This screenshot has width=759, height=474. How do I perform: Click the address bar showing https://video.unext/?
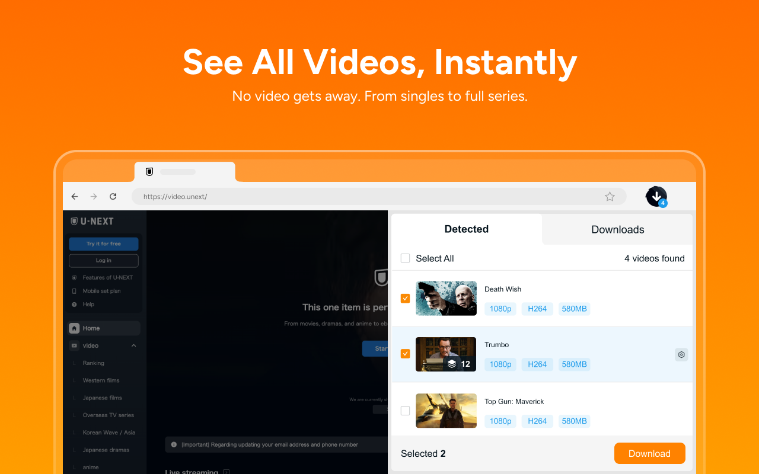378,197
